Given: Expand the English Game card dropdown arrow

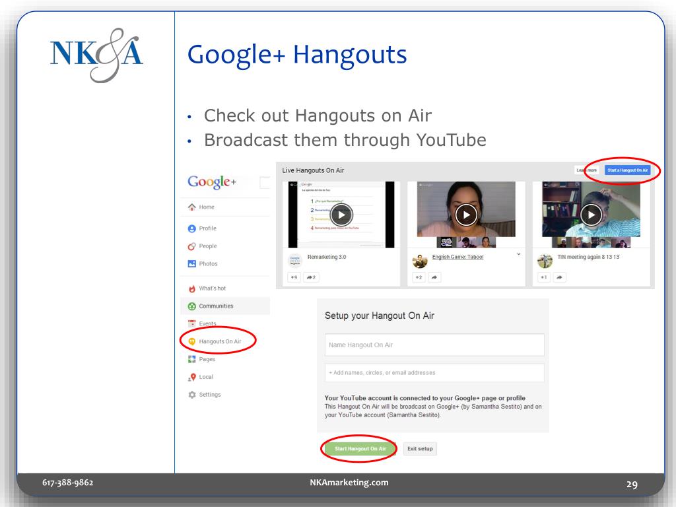Looking at the screenshot, I should pos(519,254).
